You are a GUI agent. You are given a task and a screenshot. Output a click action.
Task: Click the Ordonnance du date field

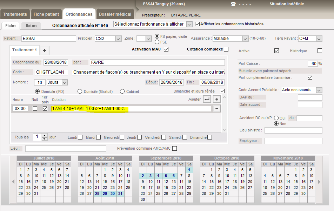point(56,62)
